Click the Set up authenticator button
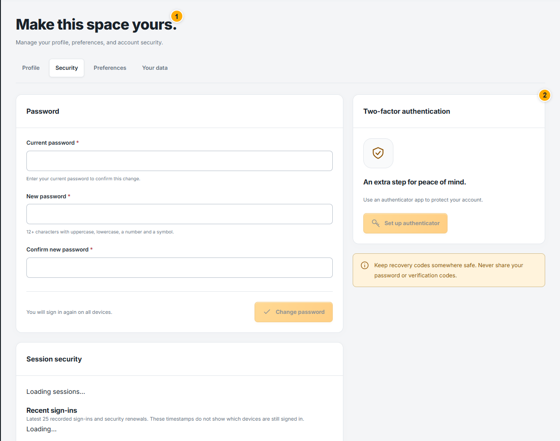This screenshot has width=560, height=441. pyautogui.click(x=405, y=223)
